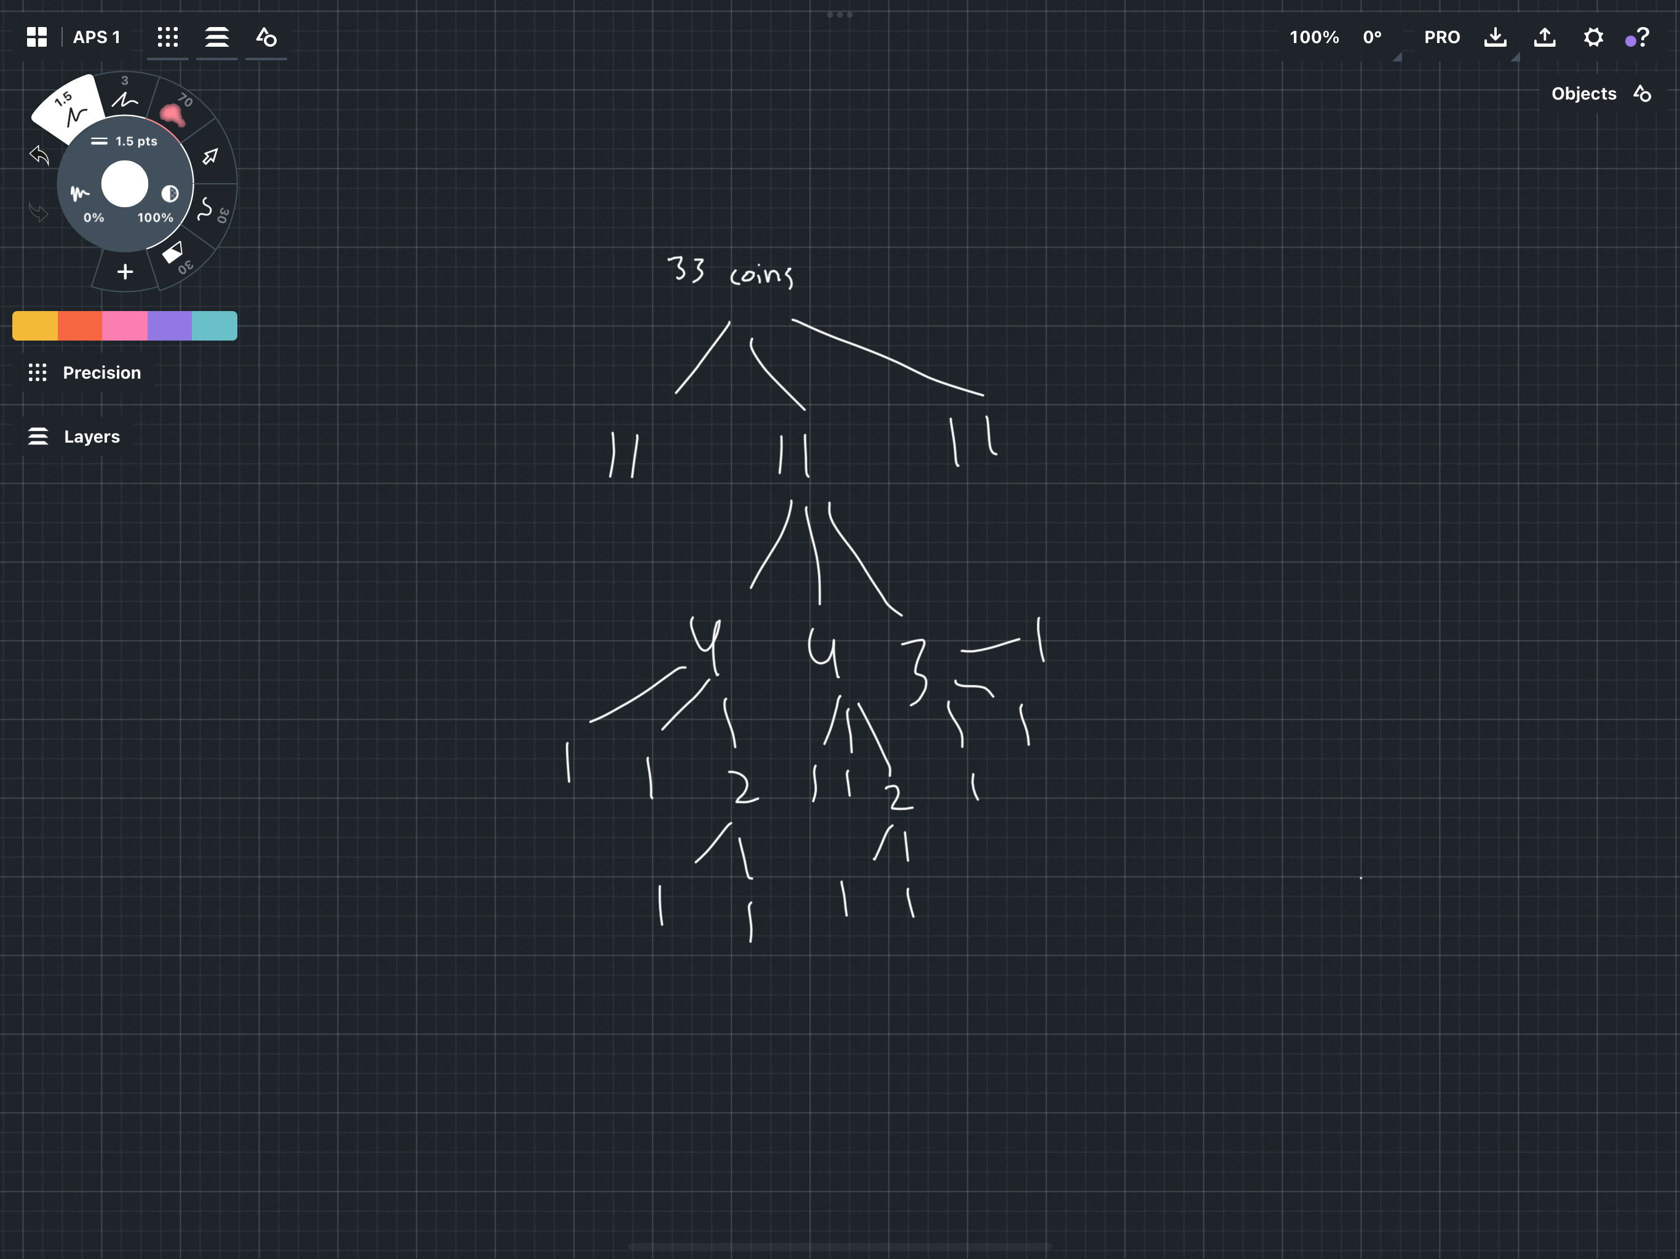Open Objects library icon in top toolbar
The height and width of the screenshot is (1259, 1680).
[266, 37]
